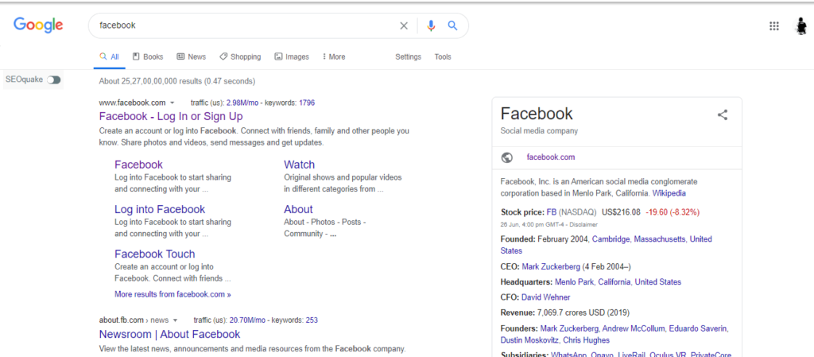Open the Facebook Touch sitelink

pos(155,254)
